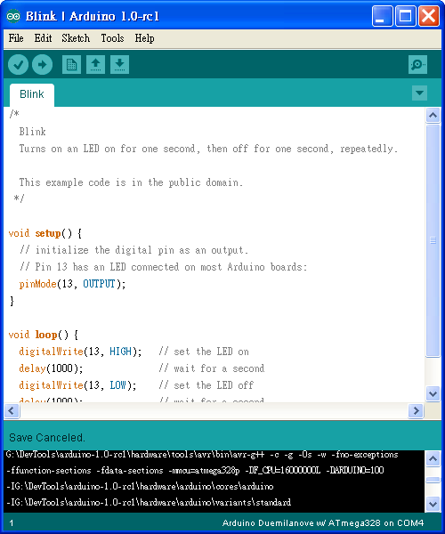The height and width of the screenshot is (534, 445).
Task: Click the Arduino logo in the title bar
Action: click(x=13, y=16)
